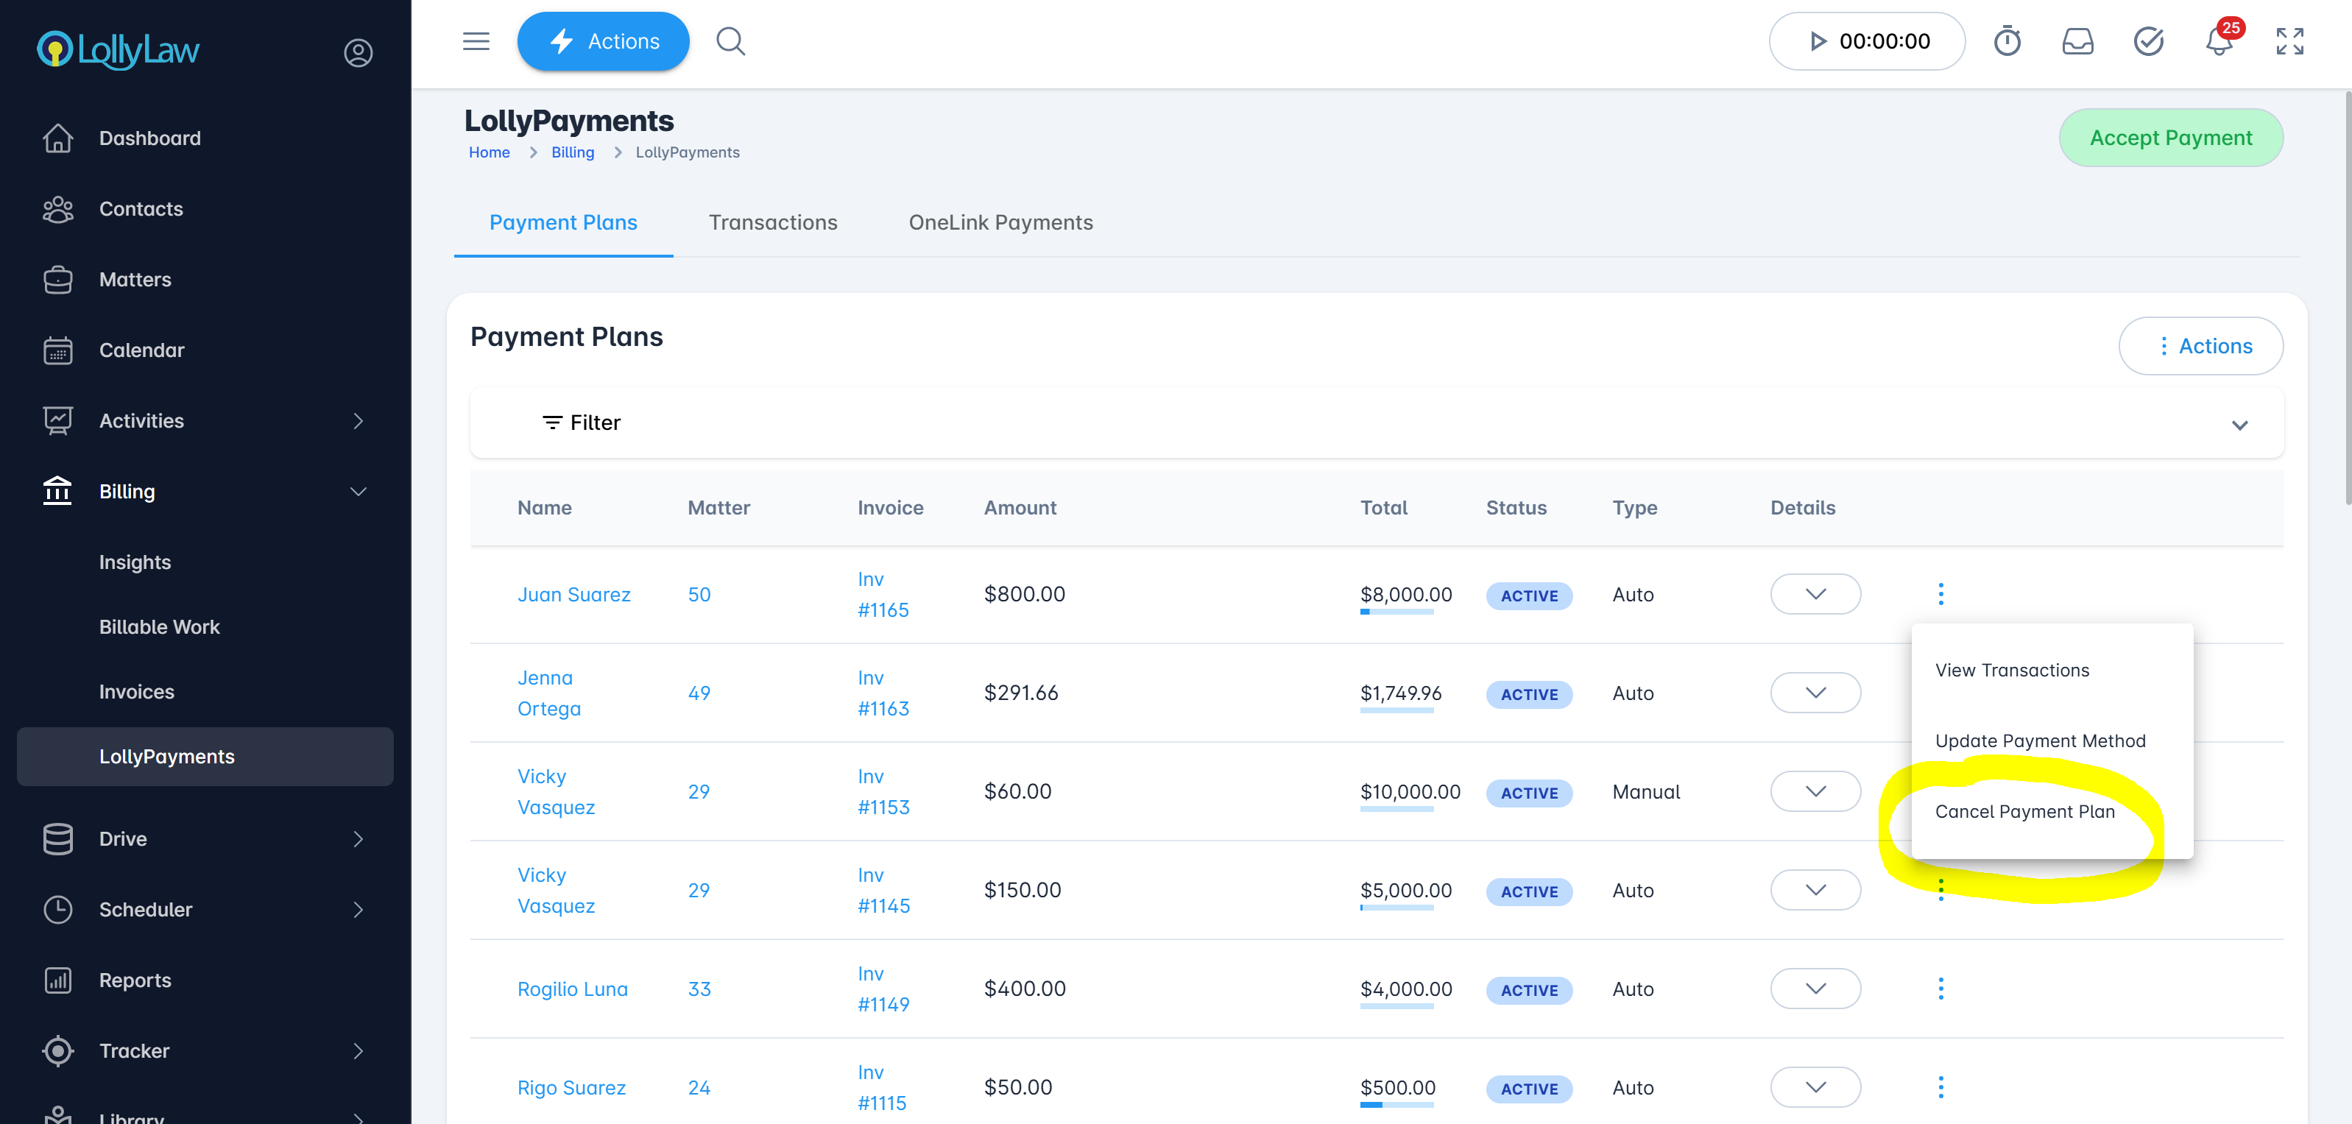Expand Drive submenu chevron
2352x1124 pixels.
[358, 839]
